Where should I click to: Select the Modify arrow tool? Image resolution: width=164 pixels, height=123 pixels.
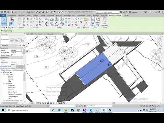point(4,21)
